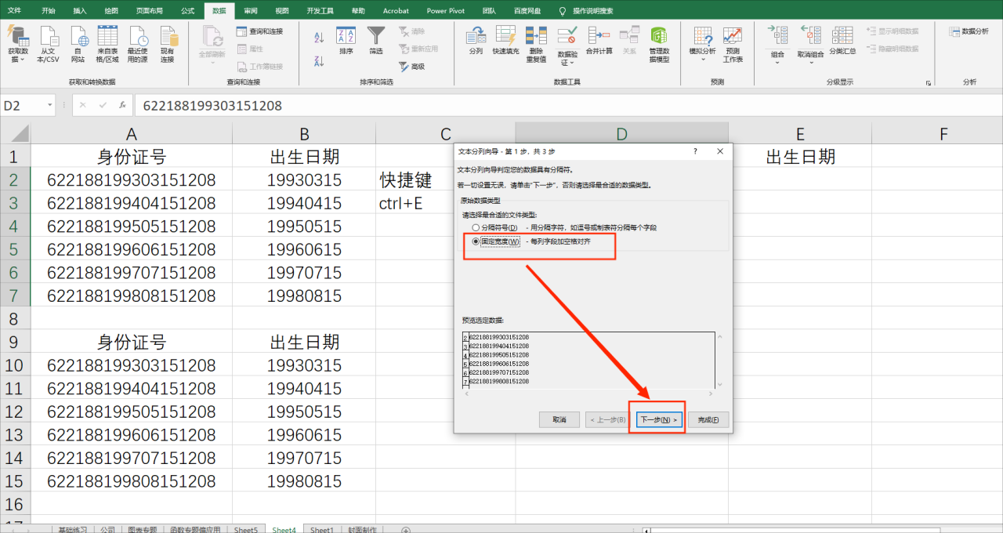The image size is (1003, 533).
Task: Switch to the 开始 ribbon tab
Action: pos(49,11)
